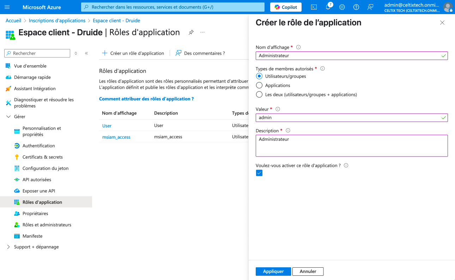Select the Applications radio button
The width and height of the screenshot is (455, 280).
pos(259,85)
